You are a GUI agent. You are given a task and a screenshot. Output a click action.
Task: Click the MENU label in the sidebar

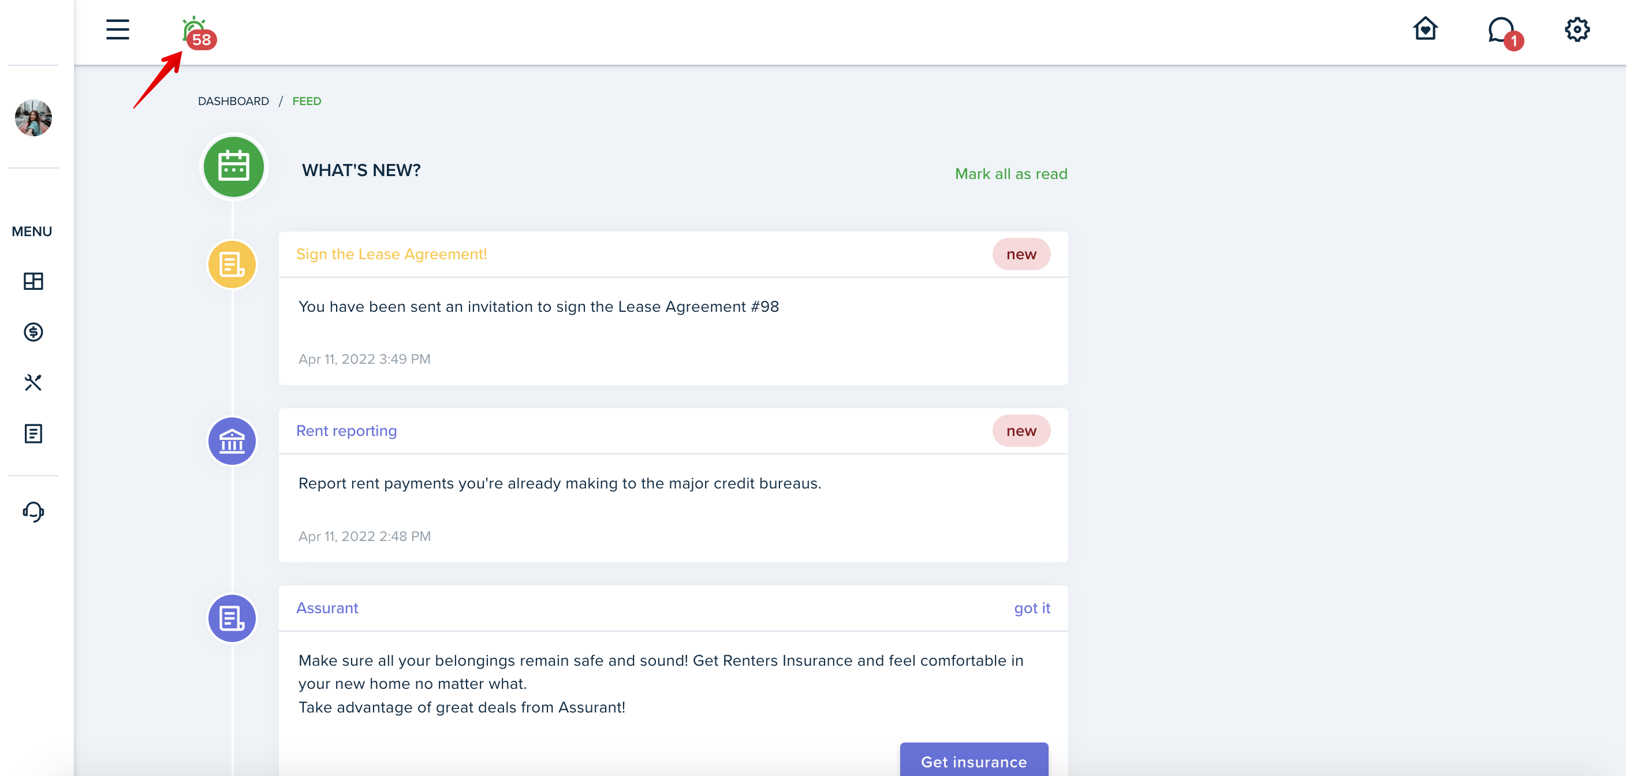pyautogui.click(x=32, y=232)
